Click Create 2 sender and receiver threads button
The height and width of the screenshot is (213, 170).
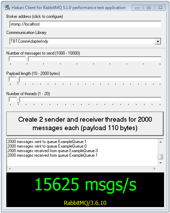click(85, 123)
